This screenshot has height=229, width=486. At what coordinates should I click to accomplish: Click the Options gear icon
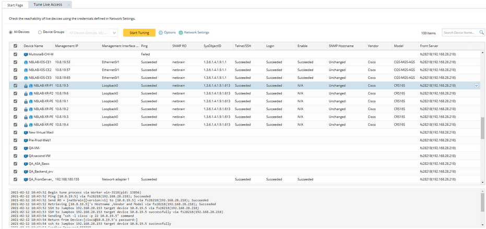161,32
